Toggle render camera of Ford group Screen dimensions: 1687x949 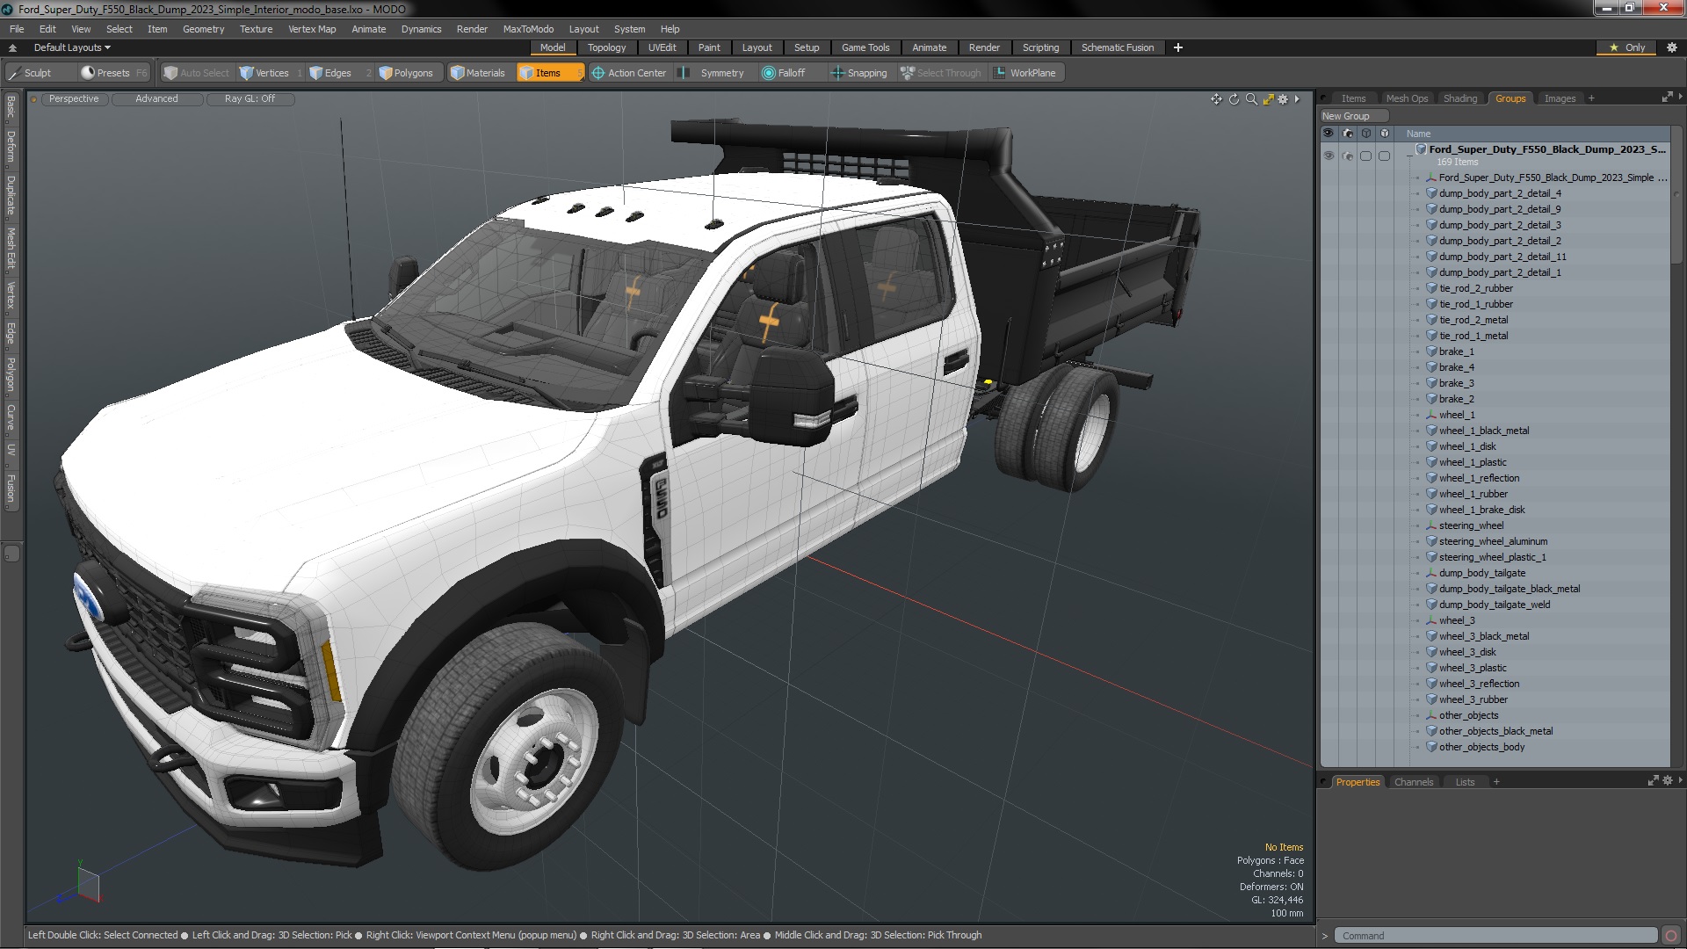1347,156
